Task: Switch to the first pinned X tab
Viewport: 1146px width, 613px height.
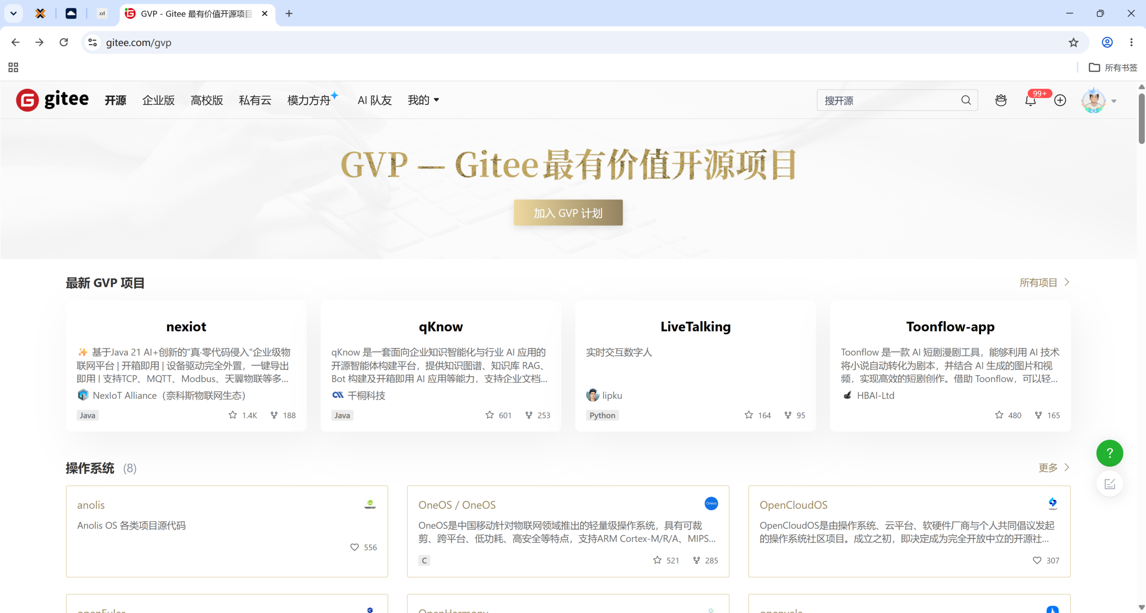Action: point(40,13)
